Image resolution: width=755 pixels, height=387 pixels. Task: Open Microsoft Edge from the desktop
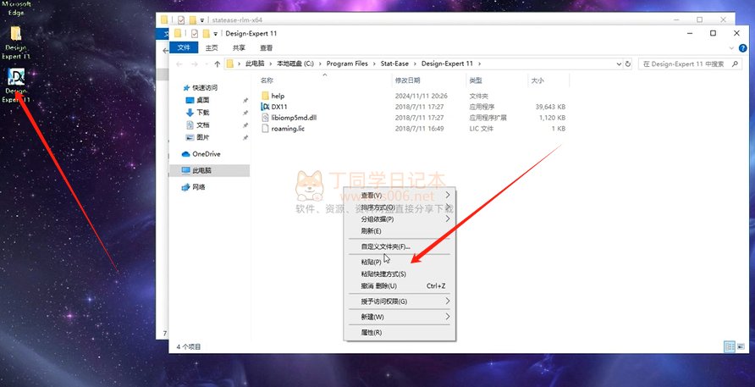coord(15,8)
